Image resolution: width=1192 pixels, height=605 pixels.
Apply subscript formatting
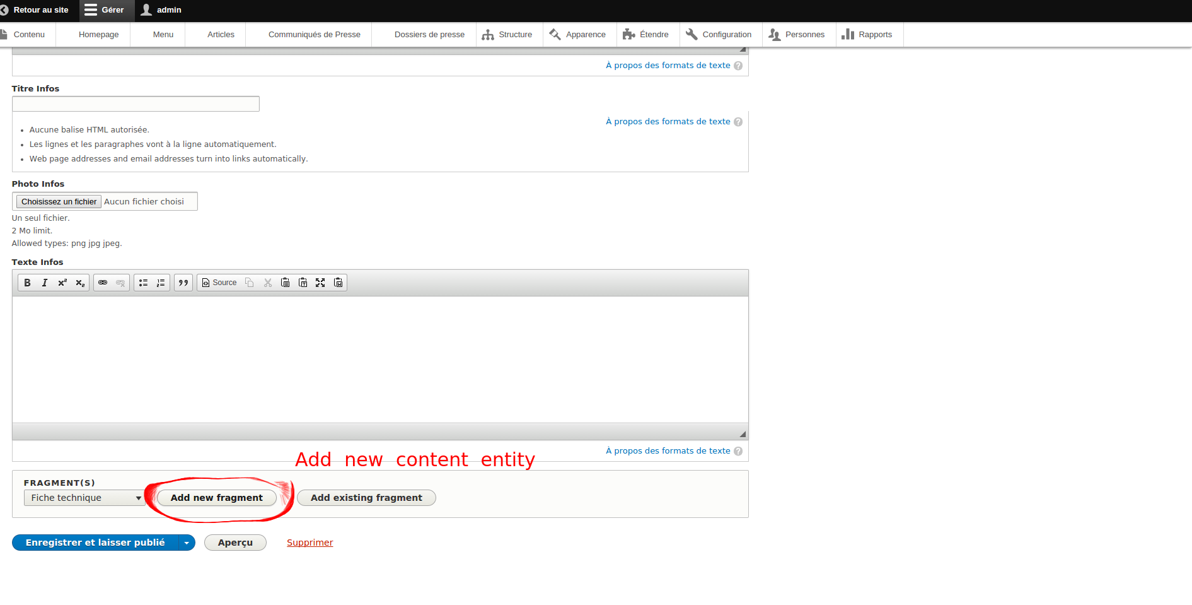point(79,282)
